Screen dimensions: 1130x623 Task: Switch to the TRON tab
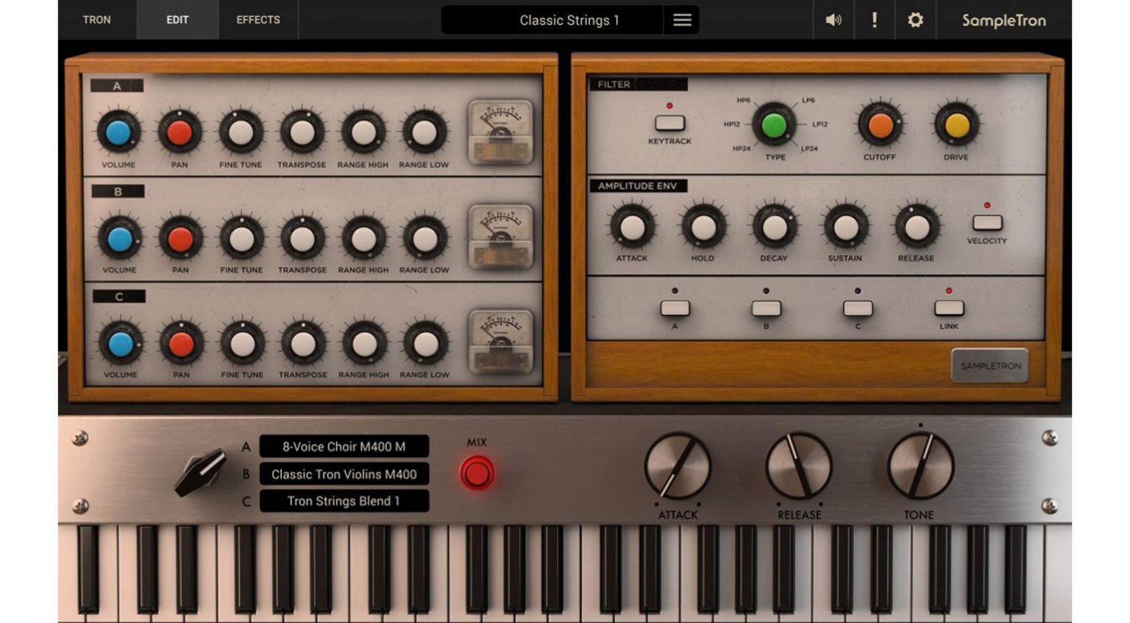(96, 20)
